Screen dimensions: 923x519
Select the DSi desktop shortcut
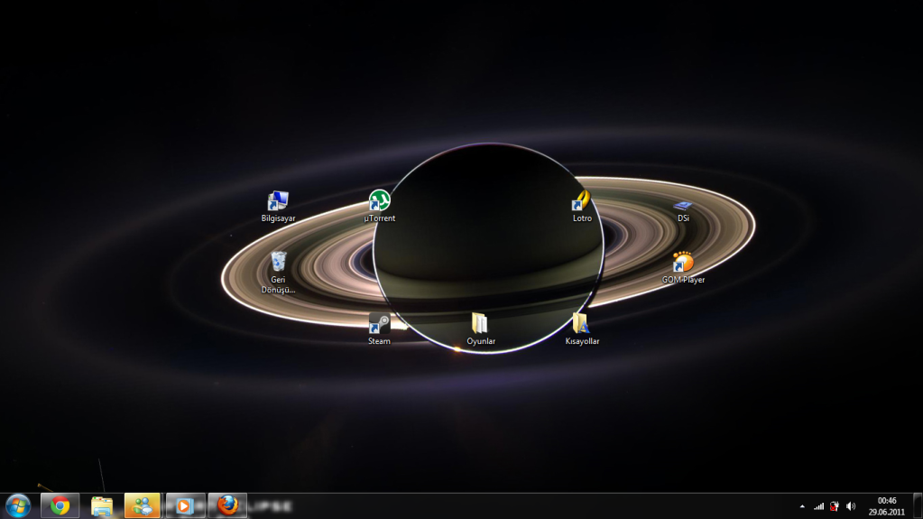(x=683, y=205)
